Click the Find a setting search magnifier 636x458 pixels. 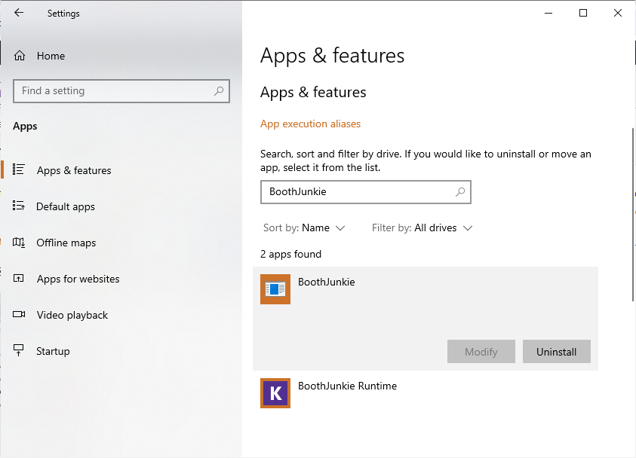219,90
